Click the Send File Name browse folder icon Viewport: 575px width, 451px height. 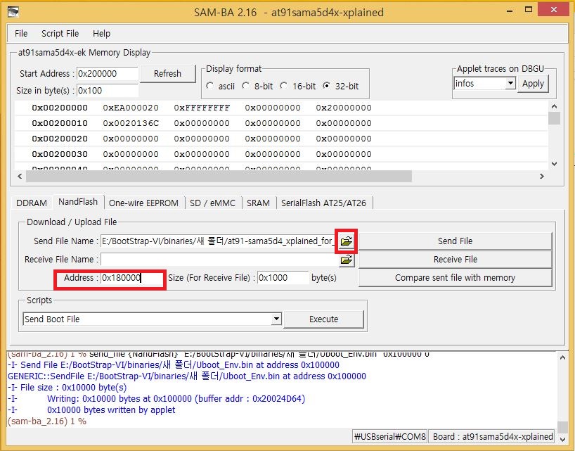coord(346,241)
